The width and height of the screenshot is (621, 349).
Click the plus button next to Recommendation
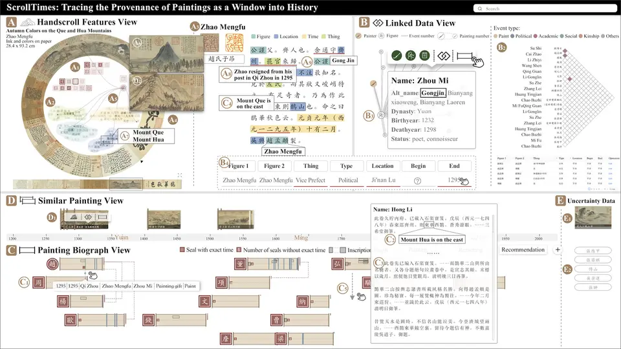point(558,249)
